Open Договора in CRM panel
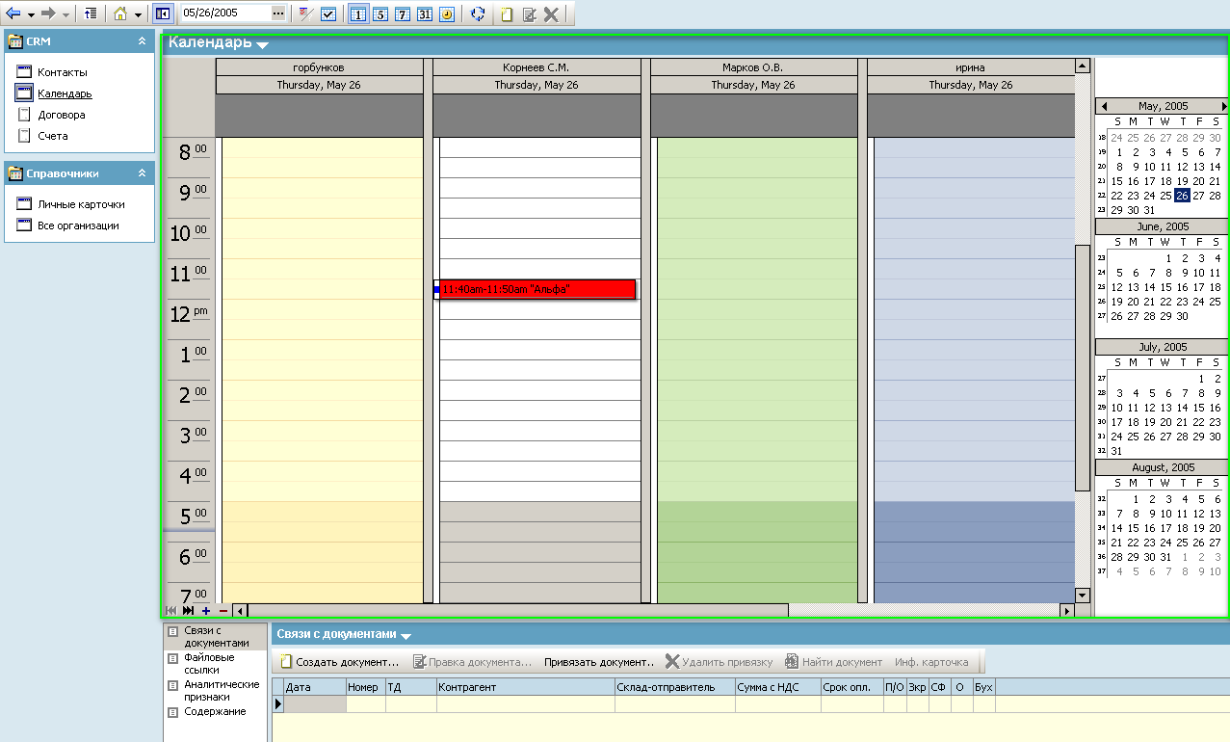Image resolution: width=1230 pixels, height=742 pixels. point(62,115)
